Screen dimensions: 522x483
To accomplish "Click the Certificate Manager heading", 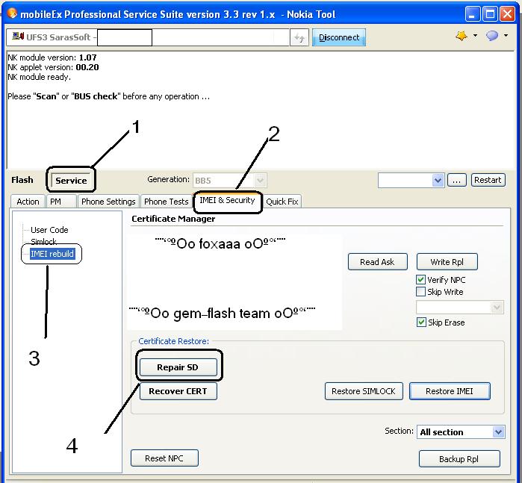I will [x=173, y=219].
